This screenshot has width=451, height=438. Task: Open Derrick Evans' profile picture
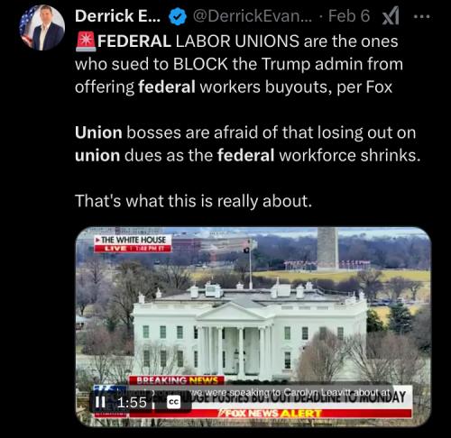pyautogui.click(x=41, y=28)
